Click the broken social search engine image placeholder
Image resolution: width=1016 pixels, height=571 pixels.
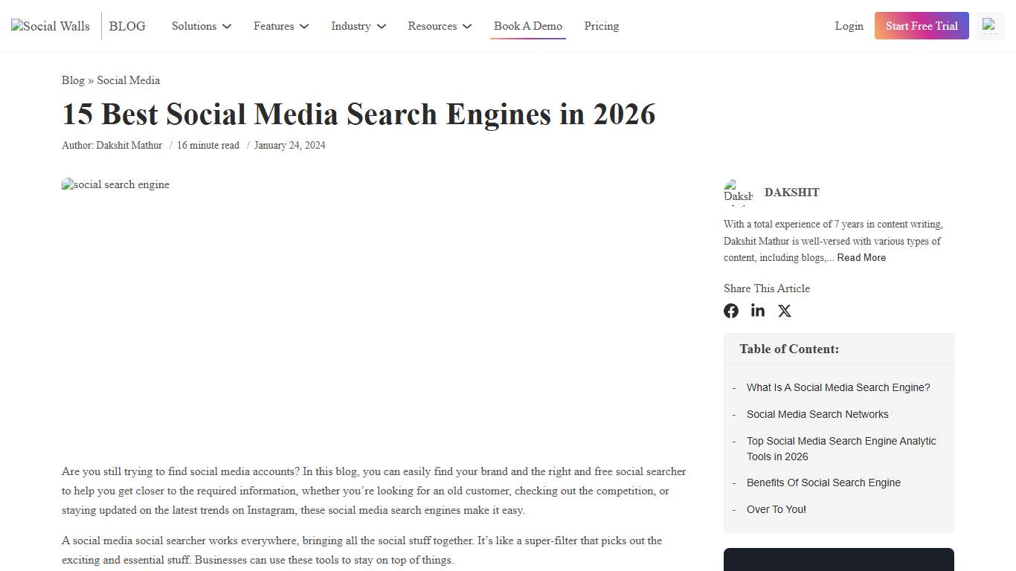click(x=115, y=184)
